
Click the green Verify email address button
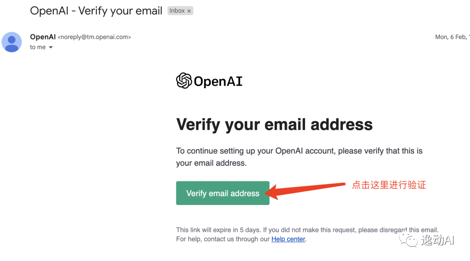point(223,193)
